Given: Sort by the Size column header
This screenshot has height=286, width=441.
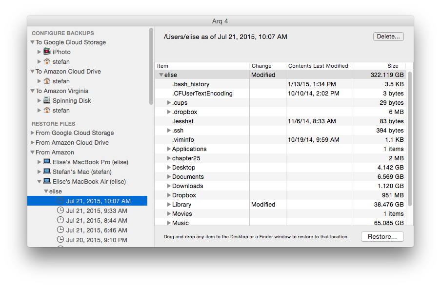Looking at the screenshot, I should [x=393, y=66].
